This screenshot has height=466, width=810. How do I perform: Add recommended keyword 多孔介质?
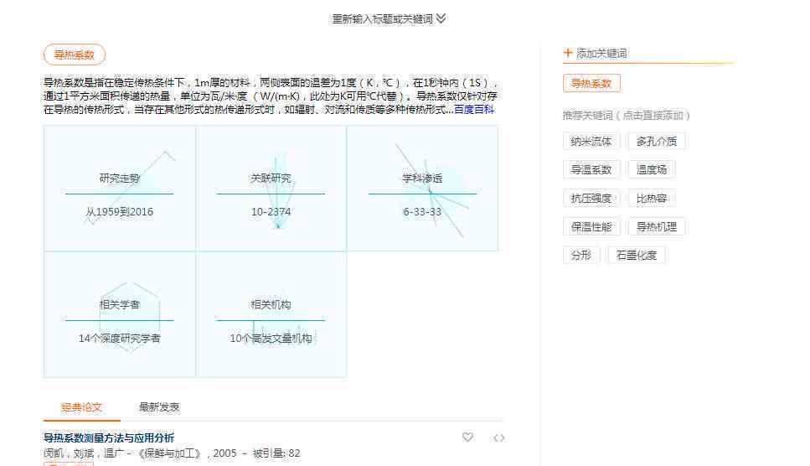[x=657, y=141]
